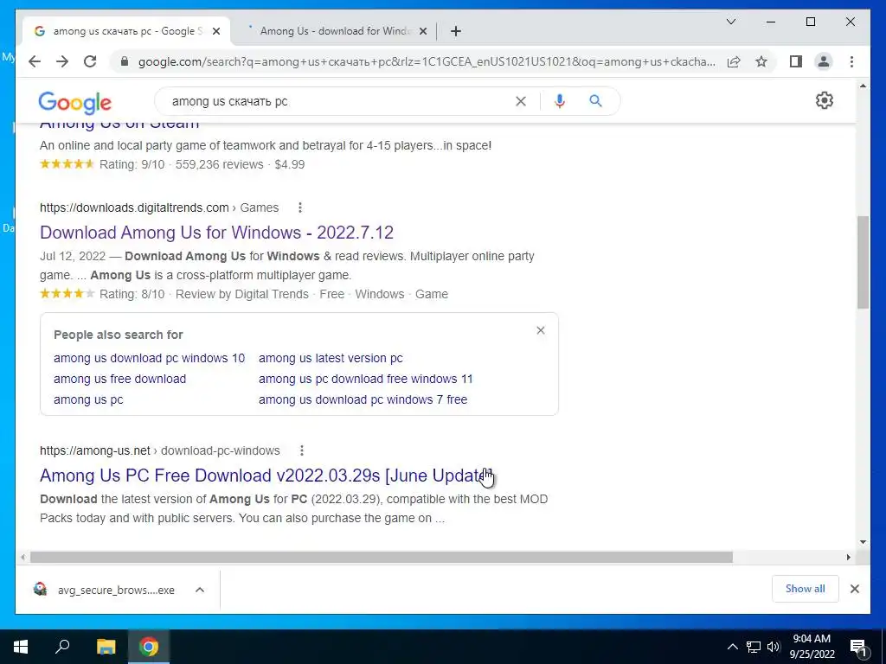Screen dimensions: 886x664
Task: Start voice search with microphone
Action: [560, 101]
